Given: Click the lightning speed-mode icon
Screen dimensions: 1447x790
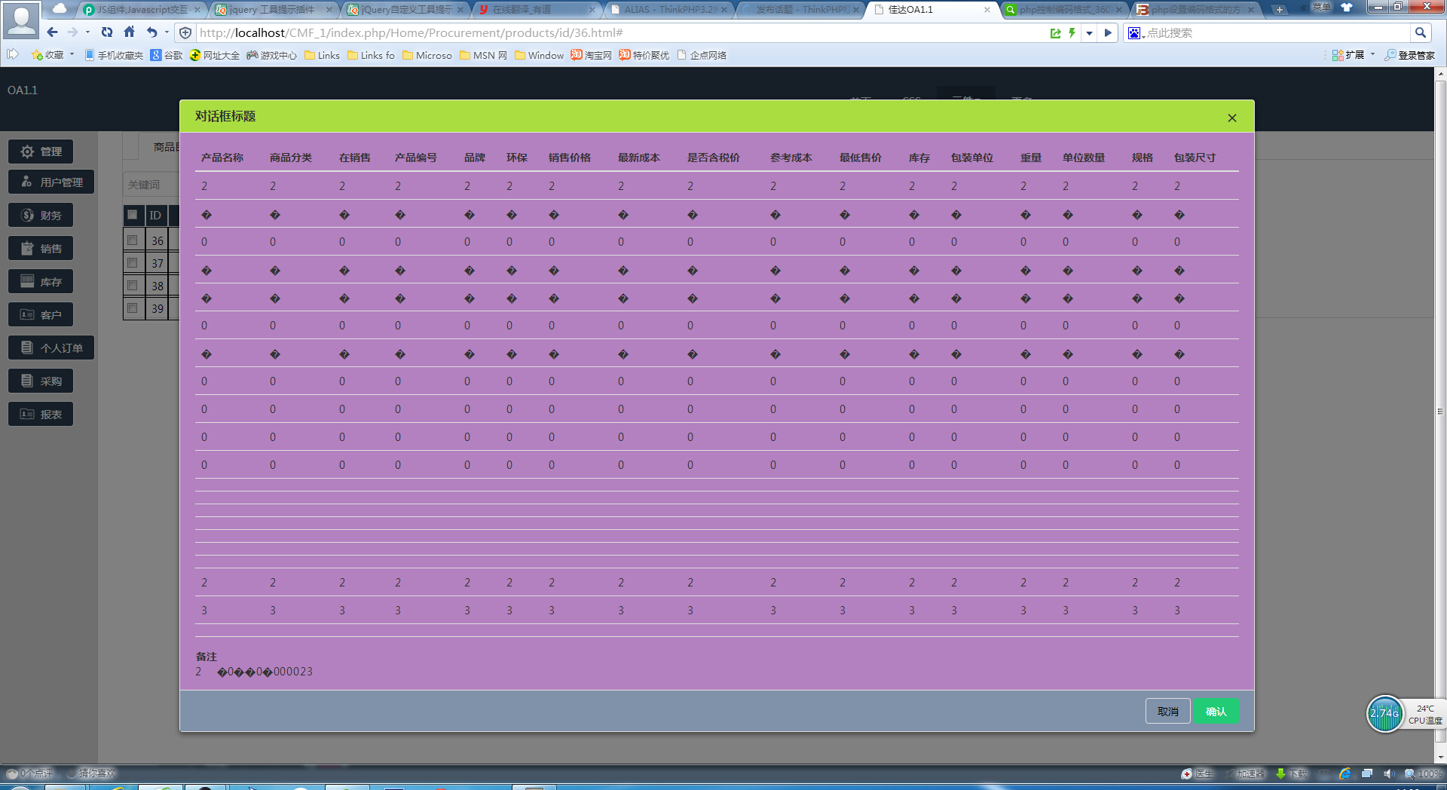Looking at the screenshot, I should pos(1072,32).
